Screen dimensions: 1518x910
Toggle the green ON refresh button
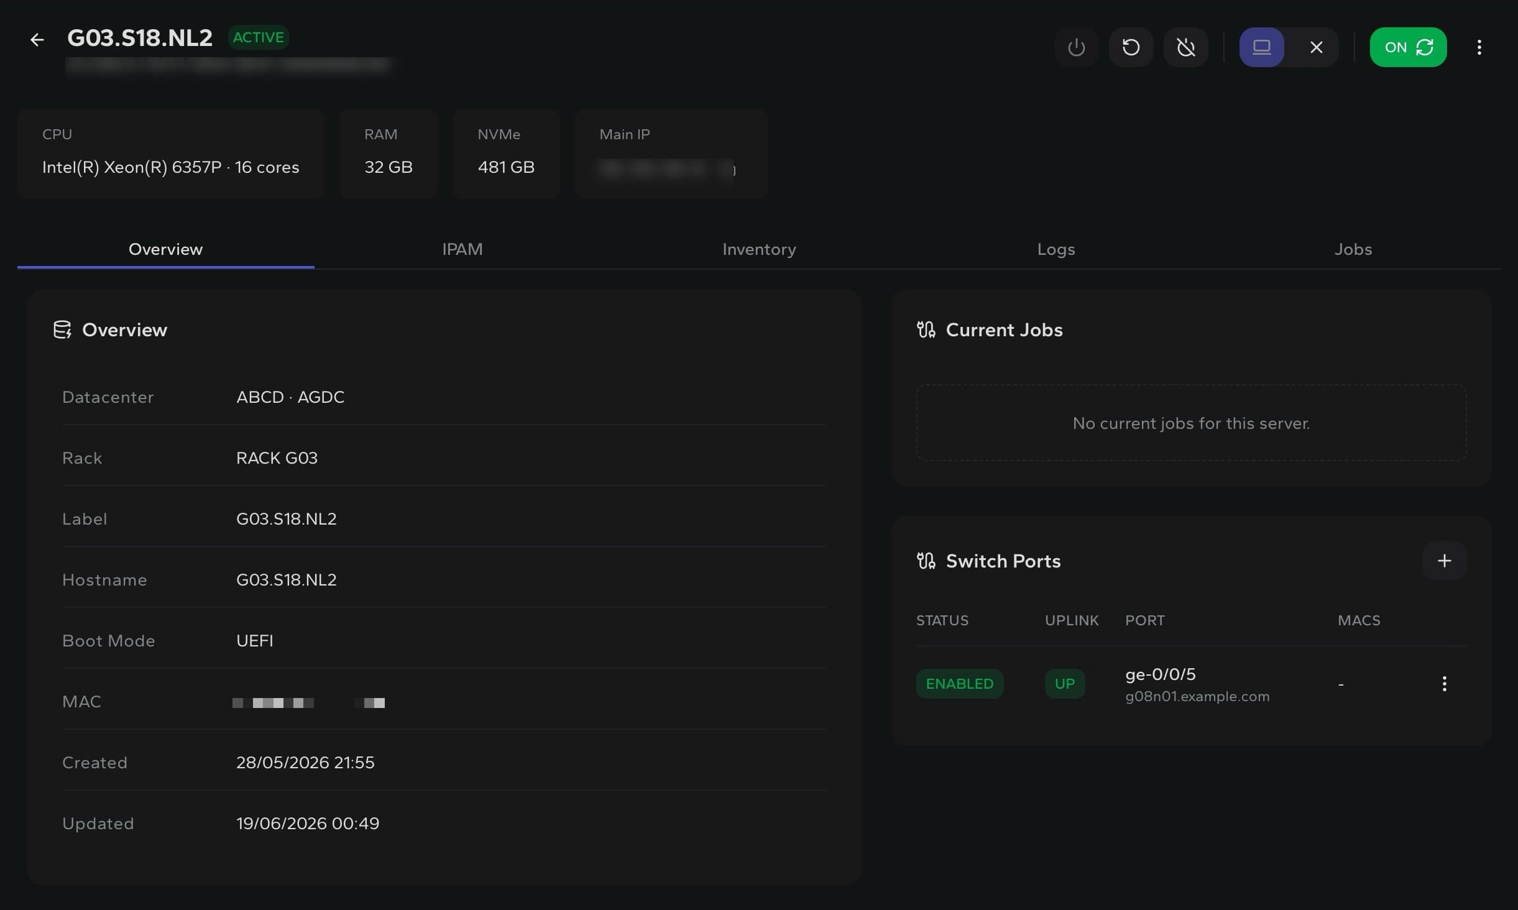click(1408, 47)
